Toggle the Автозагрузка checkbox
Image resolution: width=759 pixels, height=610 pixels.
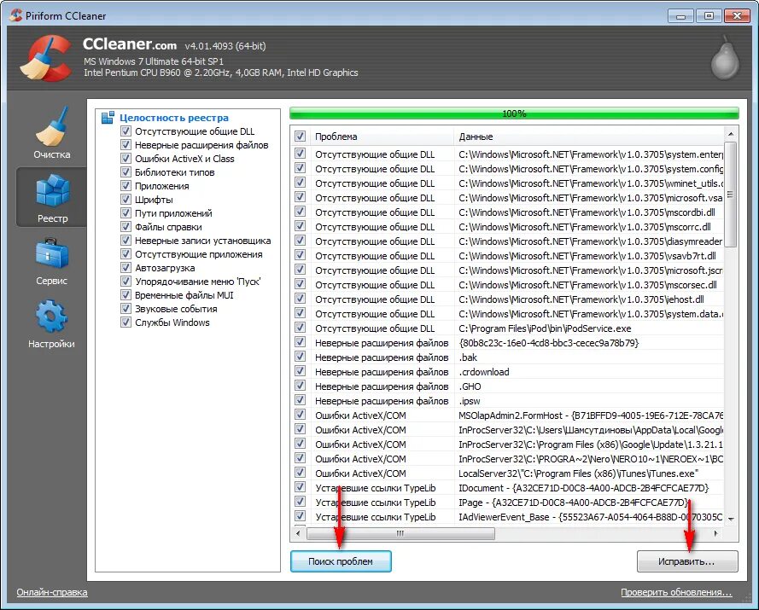[126, 268]
